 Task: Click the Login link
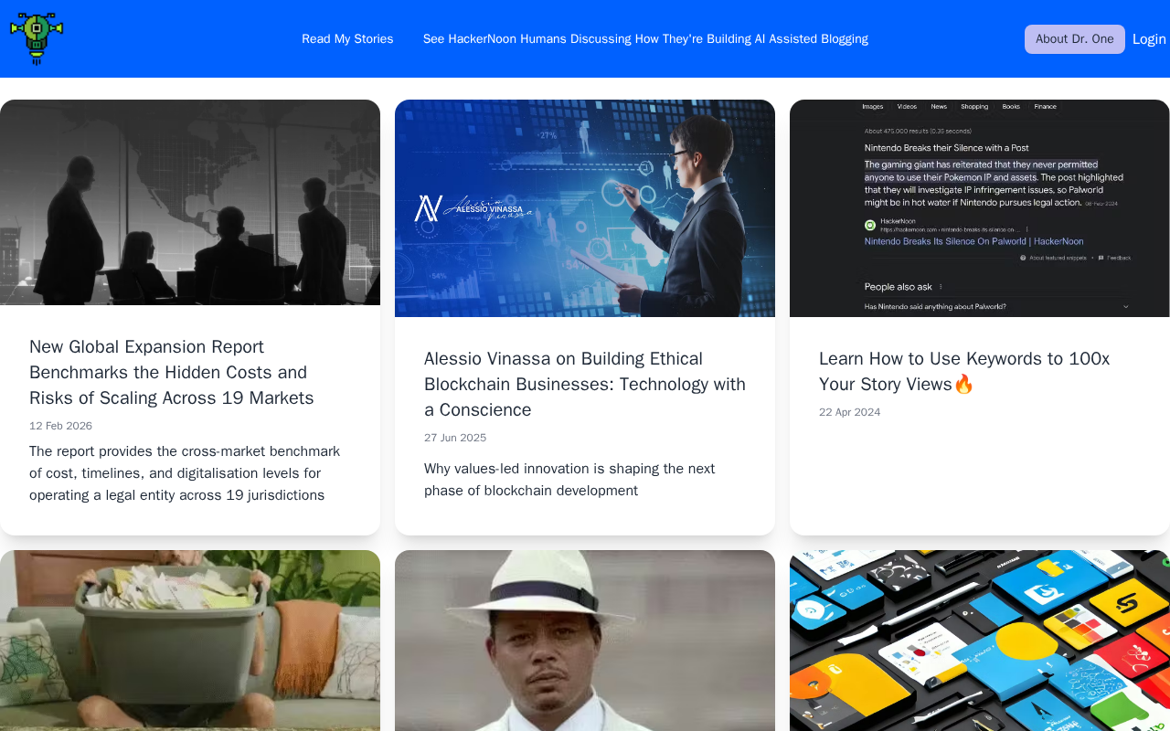point(1149,39)
